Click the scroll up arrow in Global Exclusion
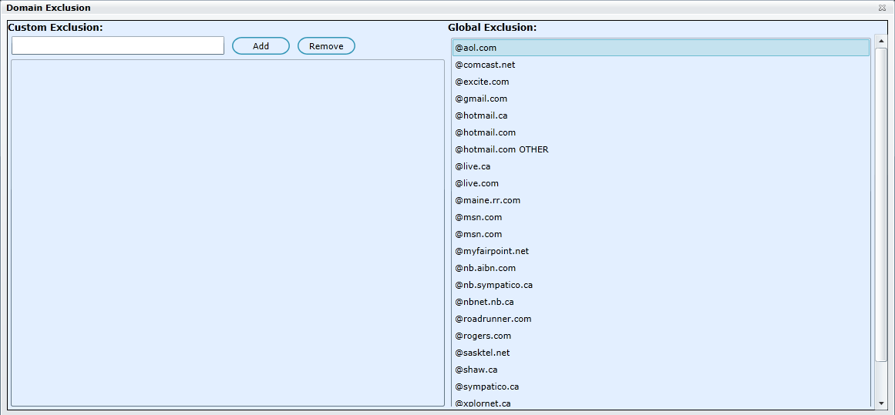This screenshot has height=415, width=895. point(881,40)
